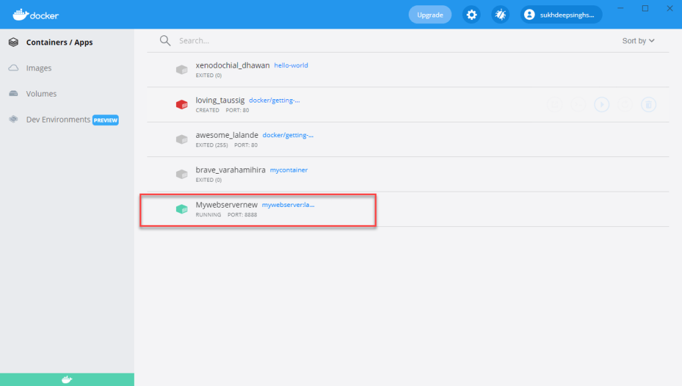Select Containers / Apps in sidebar
Viewport: 682px width, 386px height.
(59, 43)
